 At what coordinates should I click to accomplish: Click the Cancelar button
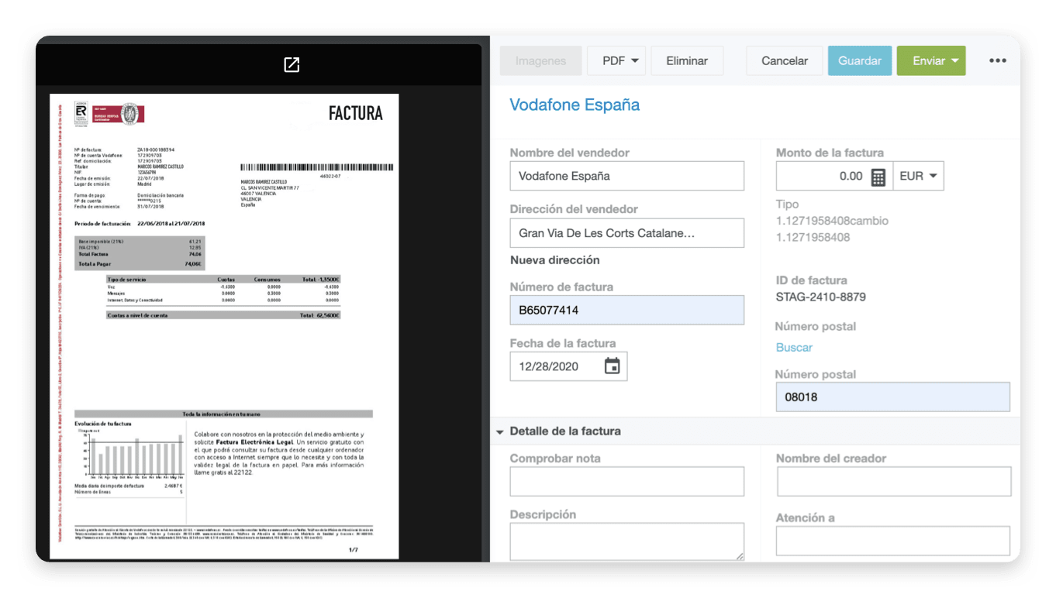pyautogui.click(x=785, y=60)
